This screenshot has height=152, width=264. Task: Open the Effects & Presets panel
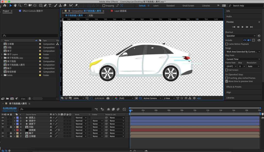pyautogui.click(x=234, y=87)
